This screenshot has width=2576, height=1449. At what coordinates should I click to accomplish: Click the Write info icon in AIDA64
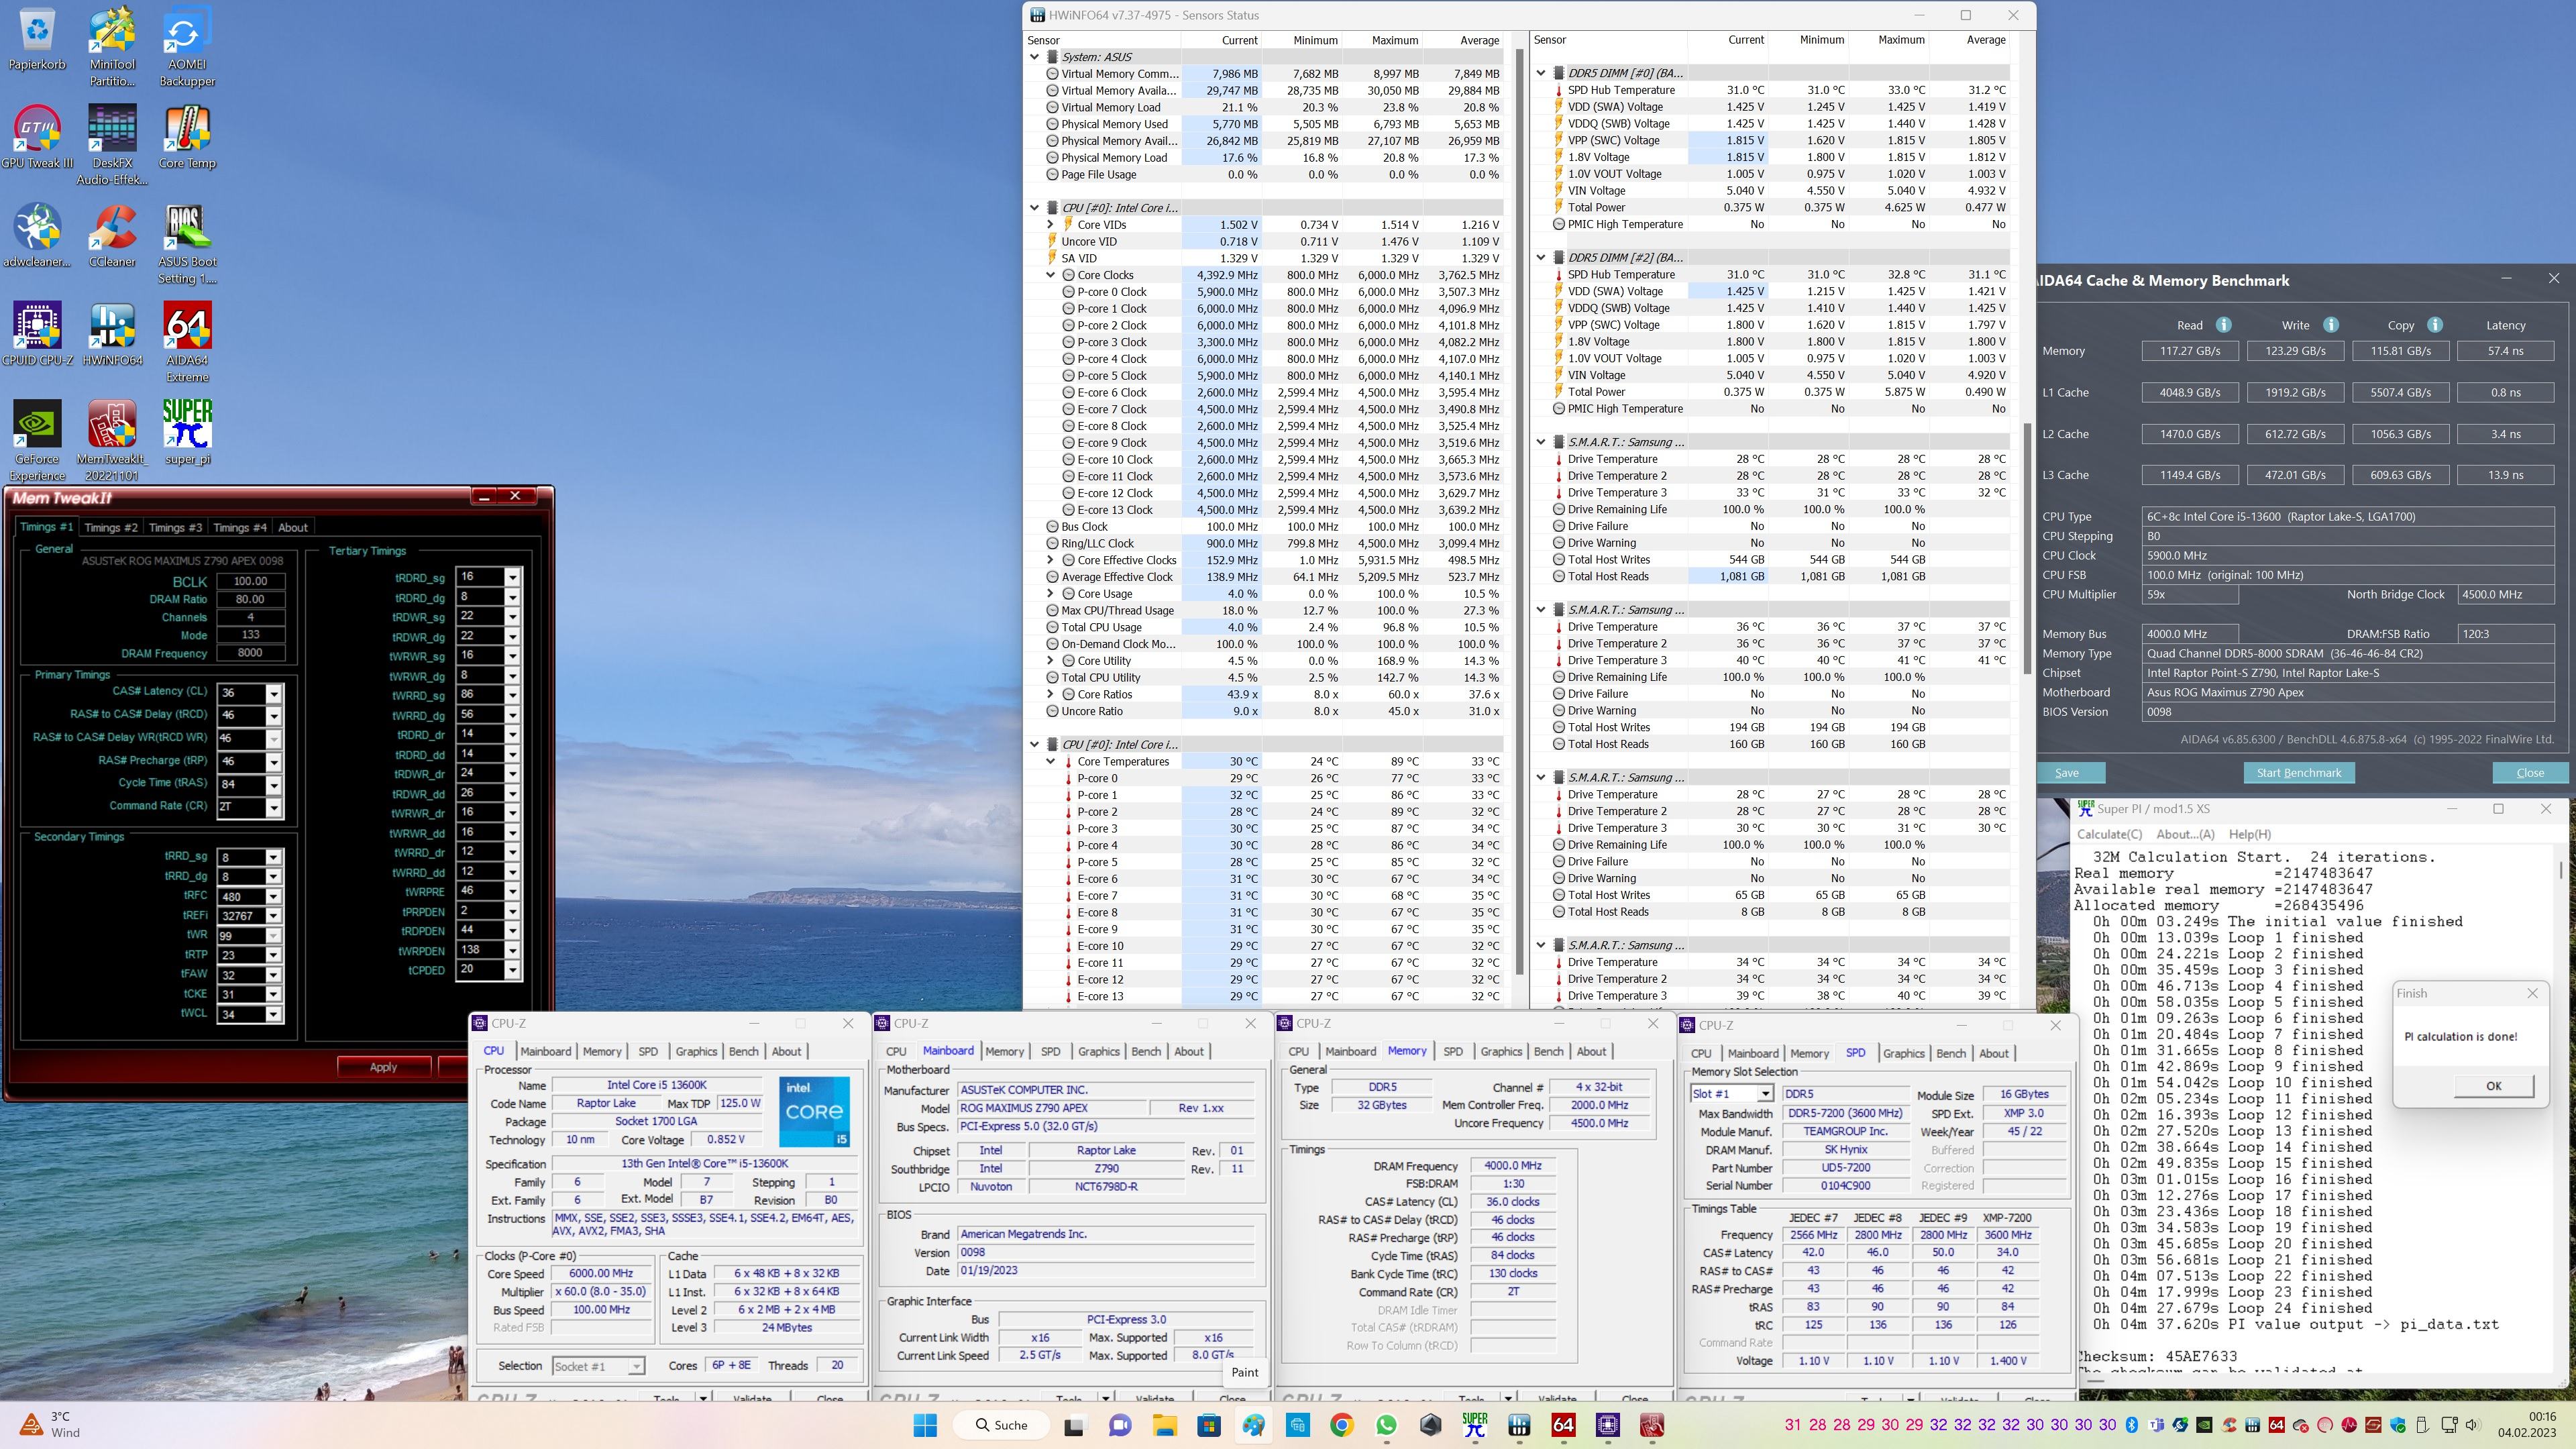(x=2330, y=325)
